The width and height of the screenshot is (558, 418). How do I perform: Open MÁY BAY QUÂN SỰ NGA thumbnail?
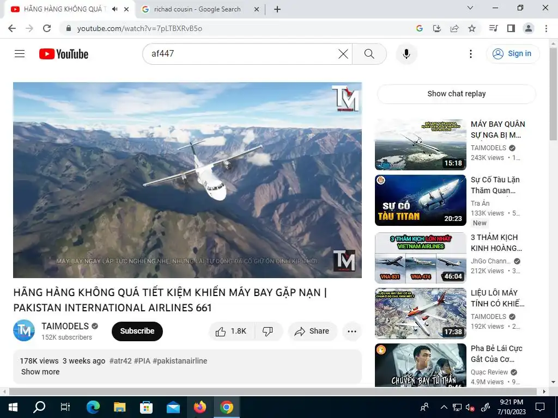(x=421, y=145)
